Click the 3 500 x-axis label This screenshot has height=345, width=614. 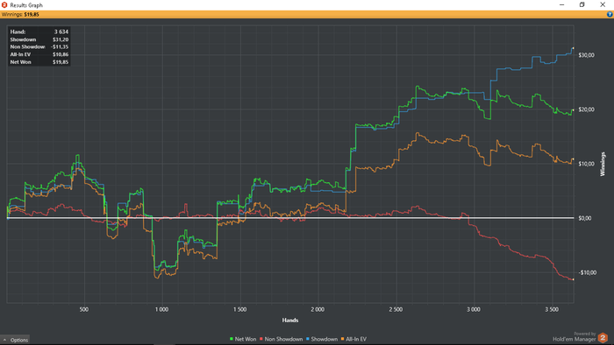tap(552, 309)
